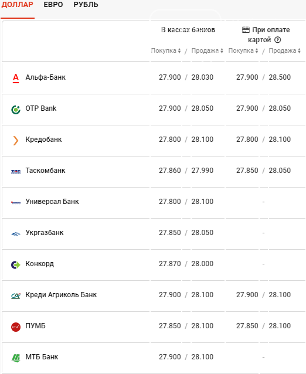Click the OTP Bank green logo

click(x=16, y=110)
